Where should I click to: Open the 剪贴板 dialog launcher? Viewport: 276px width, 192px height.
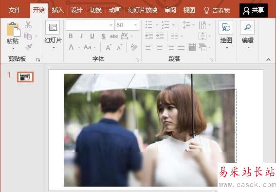point(38,60)
